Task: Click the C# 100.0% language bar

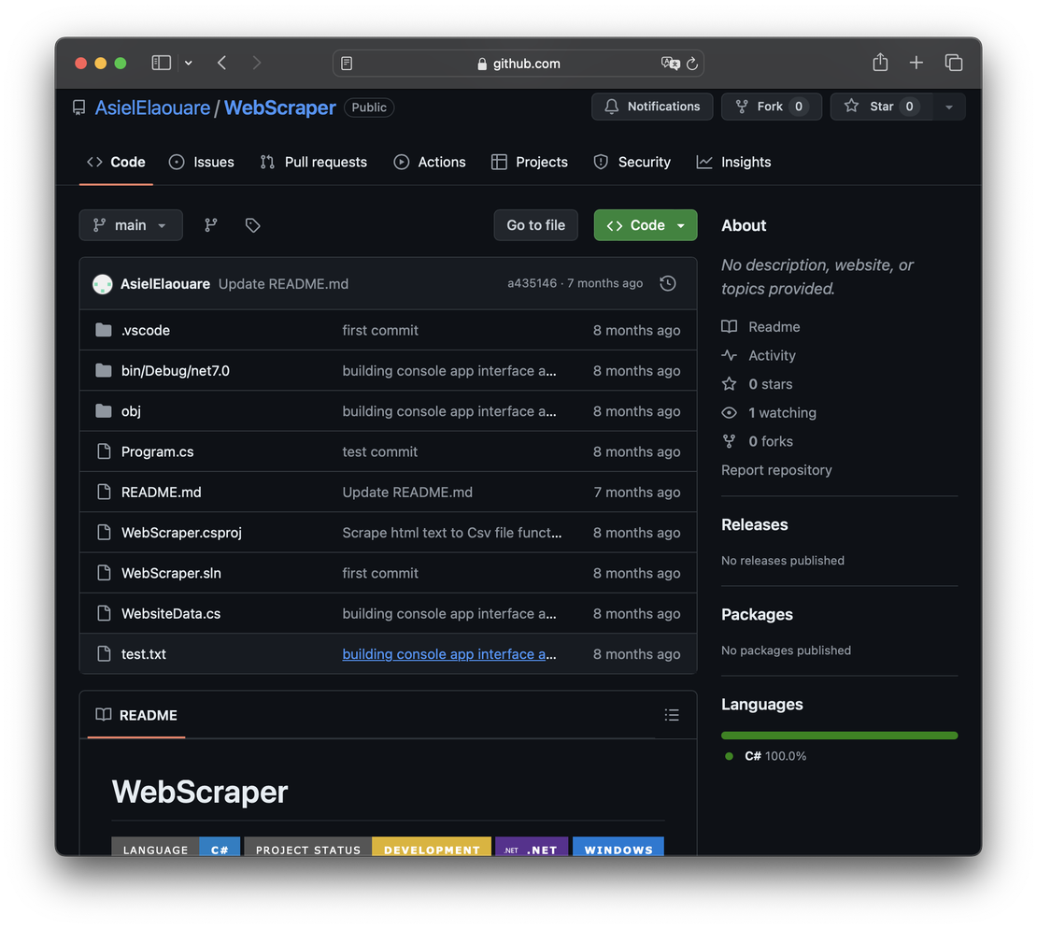Action: tap(838, 735)
